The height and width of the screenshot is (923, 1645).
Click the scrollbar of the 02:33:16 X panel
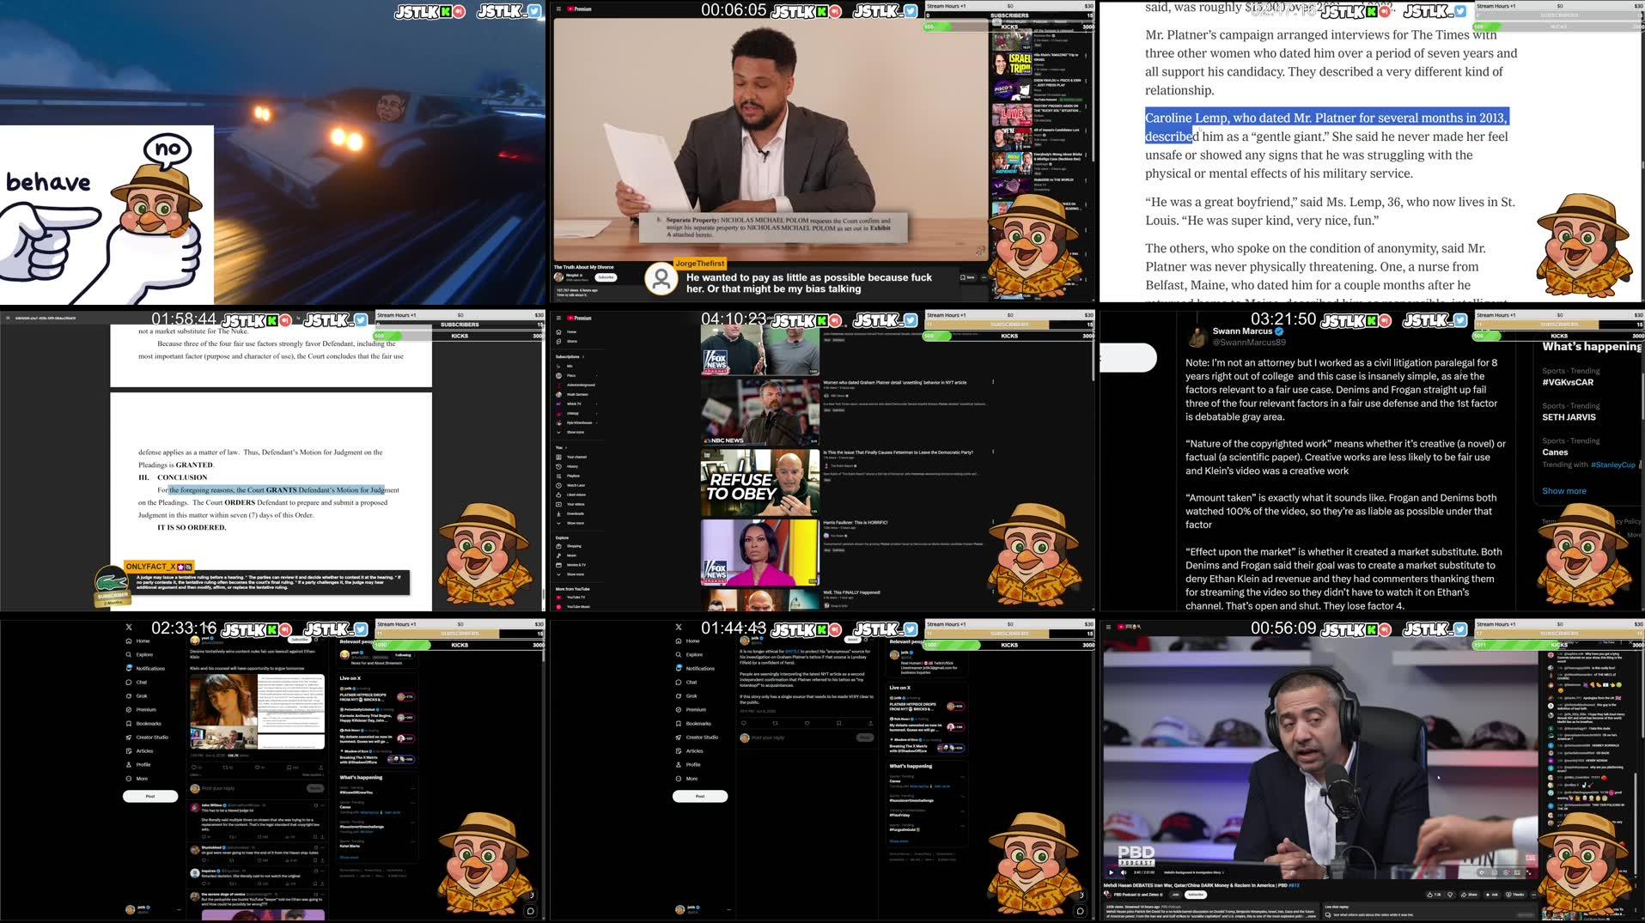[x=542, y=657]
